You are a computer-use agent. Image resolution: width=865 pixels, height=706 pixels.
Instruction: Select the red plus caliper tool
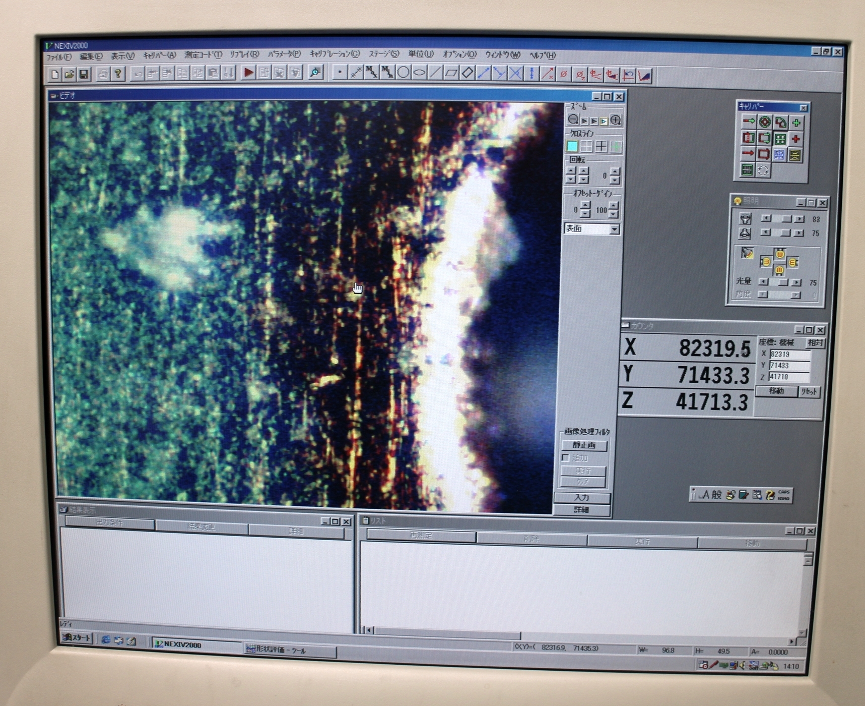click(796, 139)
